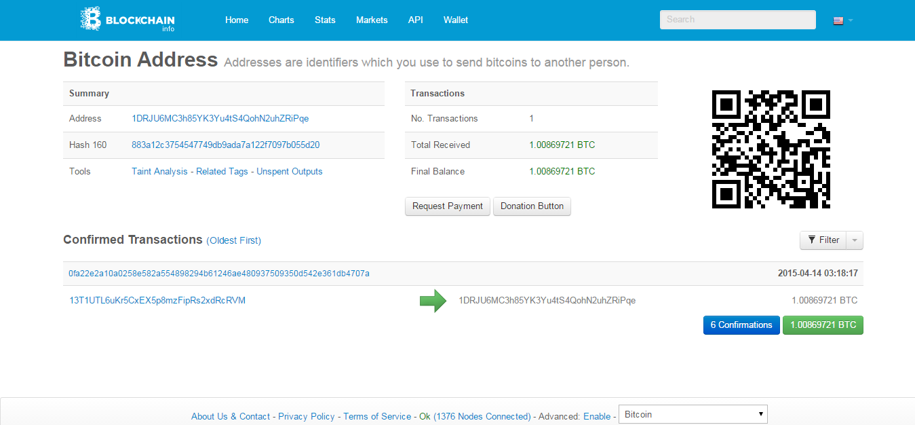This screenshot has height=425, width=915.
Task: Open the summary address link 1DRJU6MC3h85...
Action: [220, 118]
